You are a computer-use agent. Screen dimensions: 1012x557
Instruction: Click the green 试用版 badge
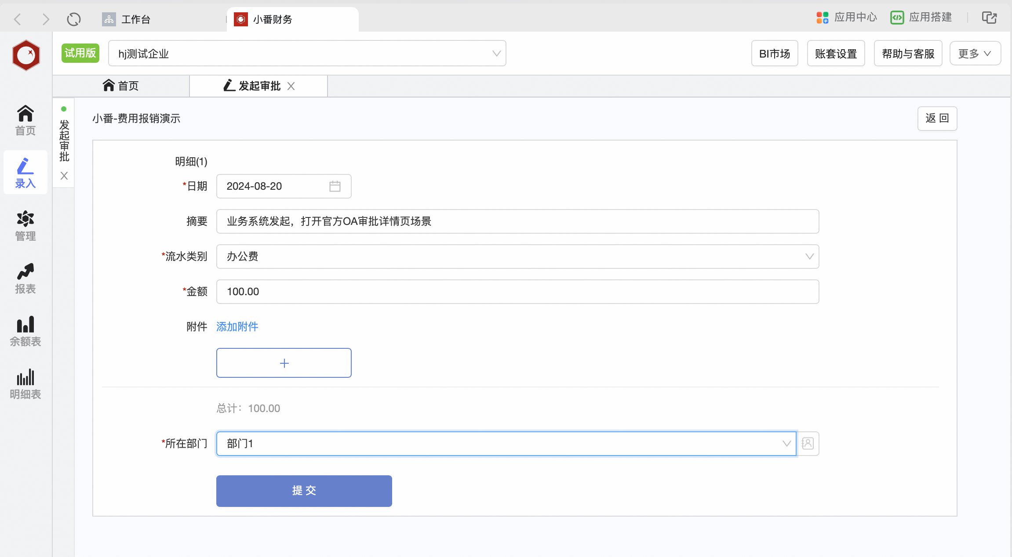[80, 53]
